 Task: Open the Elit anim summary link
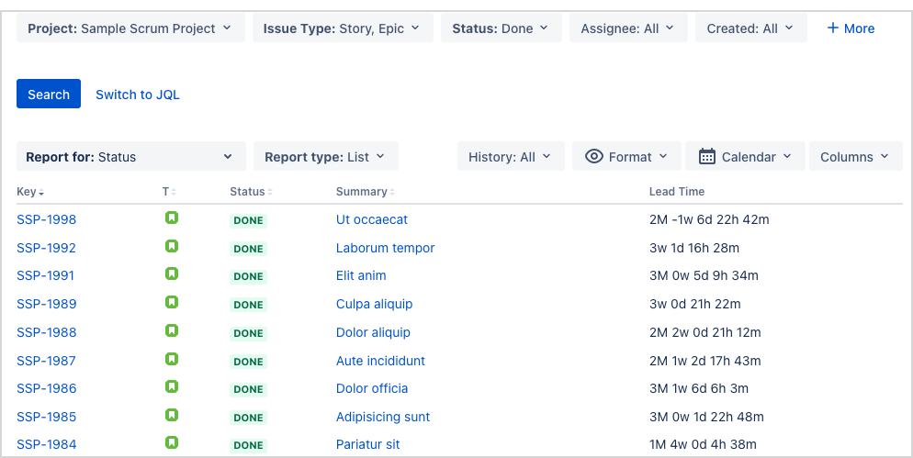(360, 275)
